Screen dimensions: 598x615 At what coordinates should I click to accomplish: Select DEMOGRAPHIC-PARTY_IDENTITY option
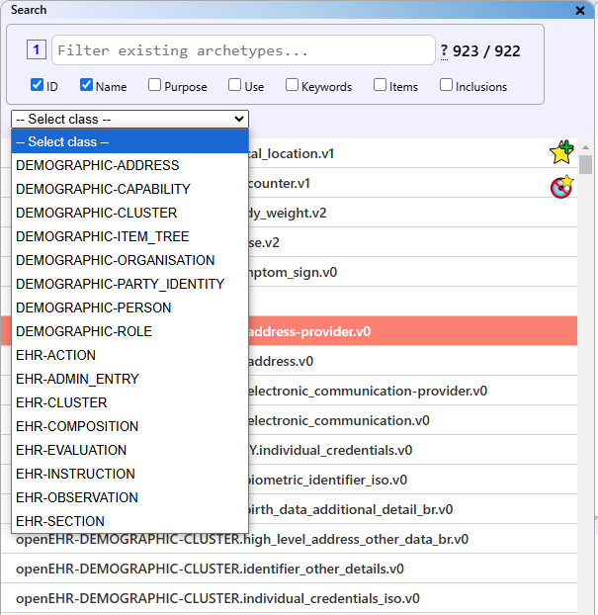(120, 284)
